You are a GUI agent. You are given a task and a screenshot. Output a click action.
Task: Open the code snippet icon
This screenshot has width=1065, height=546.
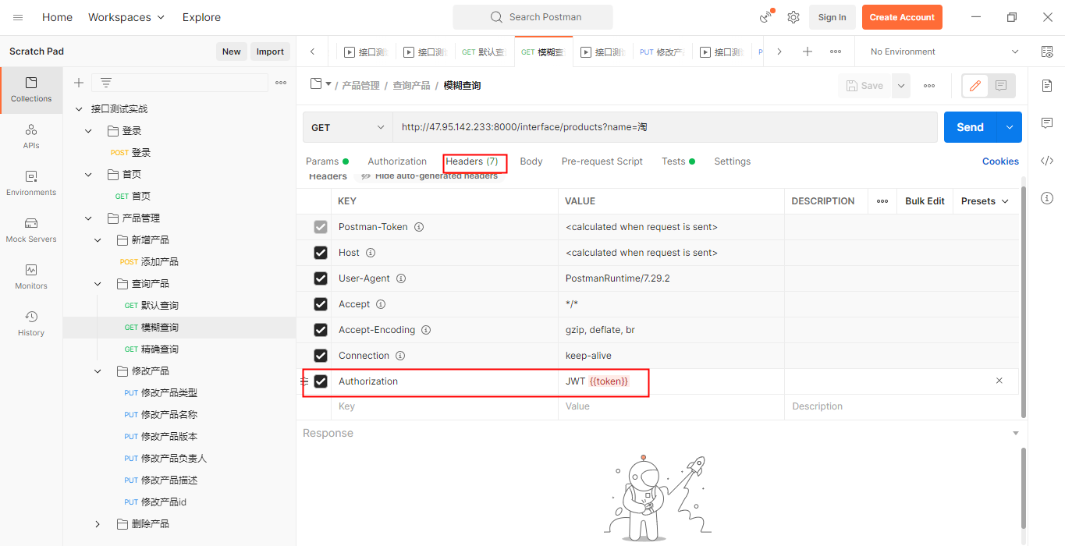(x=1047, y=161)
